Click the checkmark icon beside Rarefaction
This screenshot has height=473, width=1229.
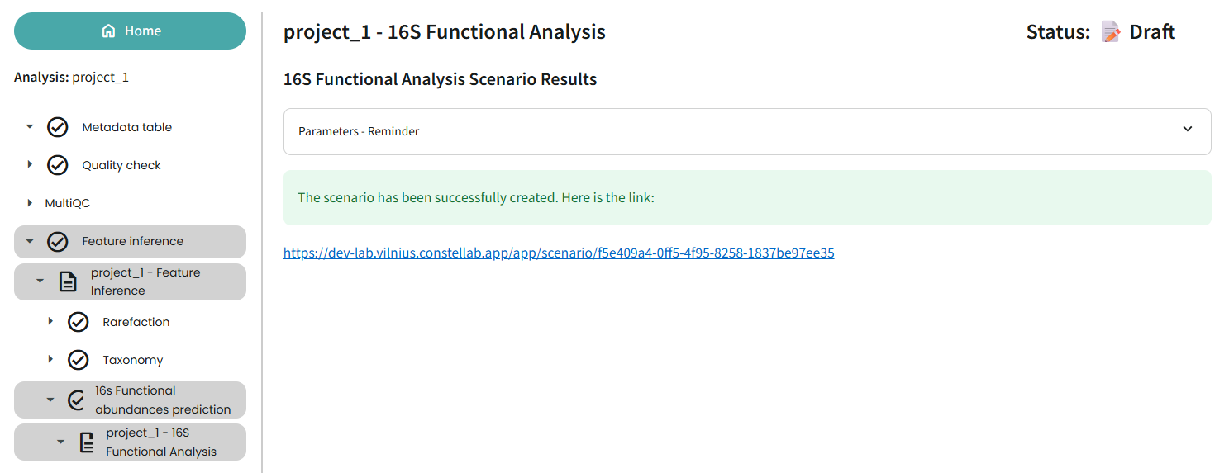(x=79, y=322)
